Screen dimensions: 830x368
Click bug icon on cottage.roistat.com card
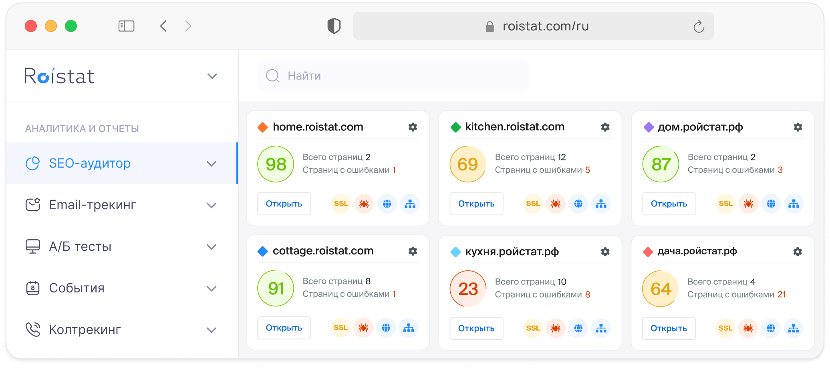click(363, 328)
